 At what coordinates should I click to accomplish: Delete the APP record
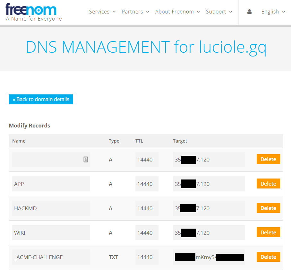click(x=268, y=184)
